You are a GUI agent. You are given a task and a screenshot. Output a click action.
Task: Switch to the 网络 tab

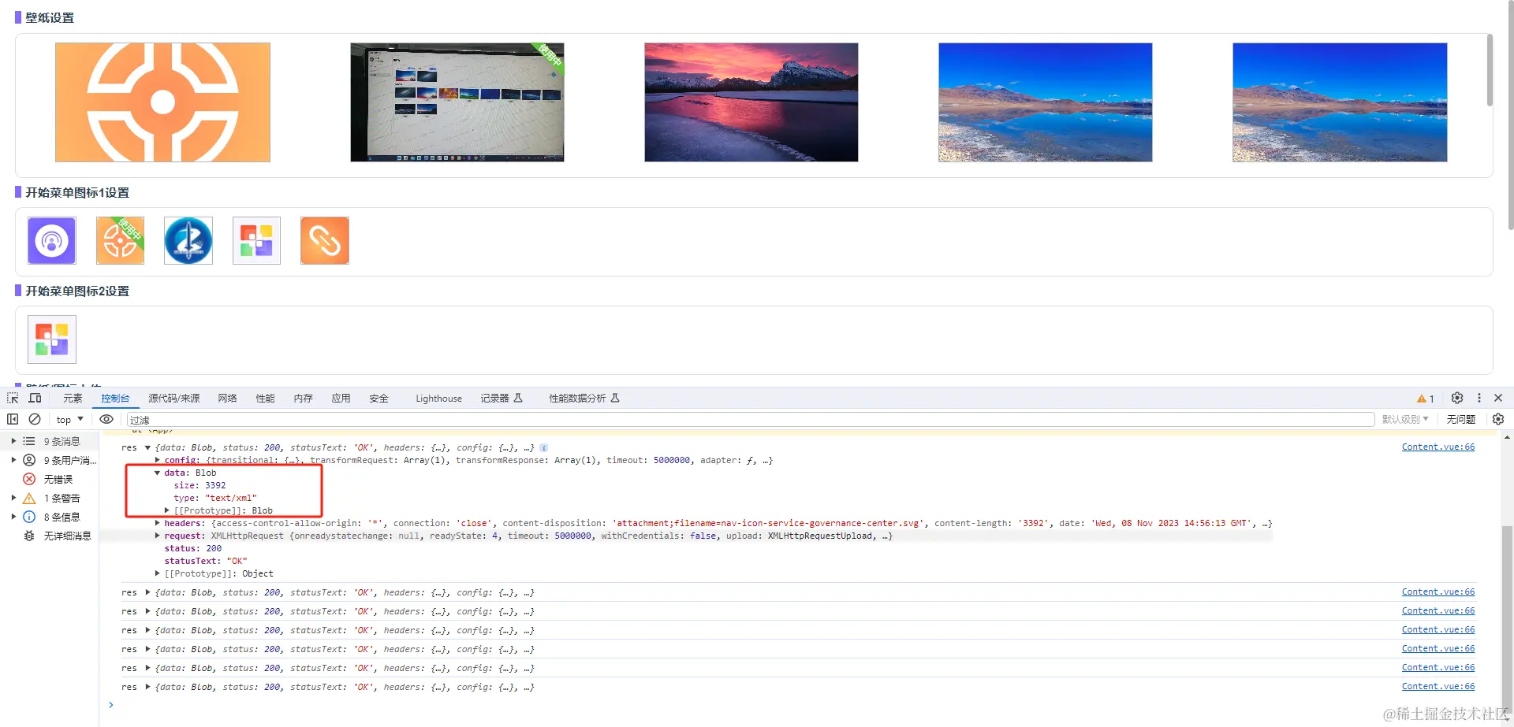tap(228, 399)
